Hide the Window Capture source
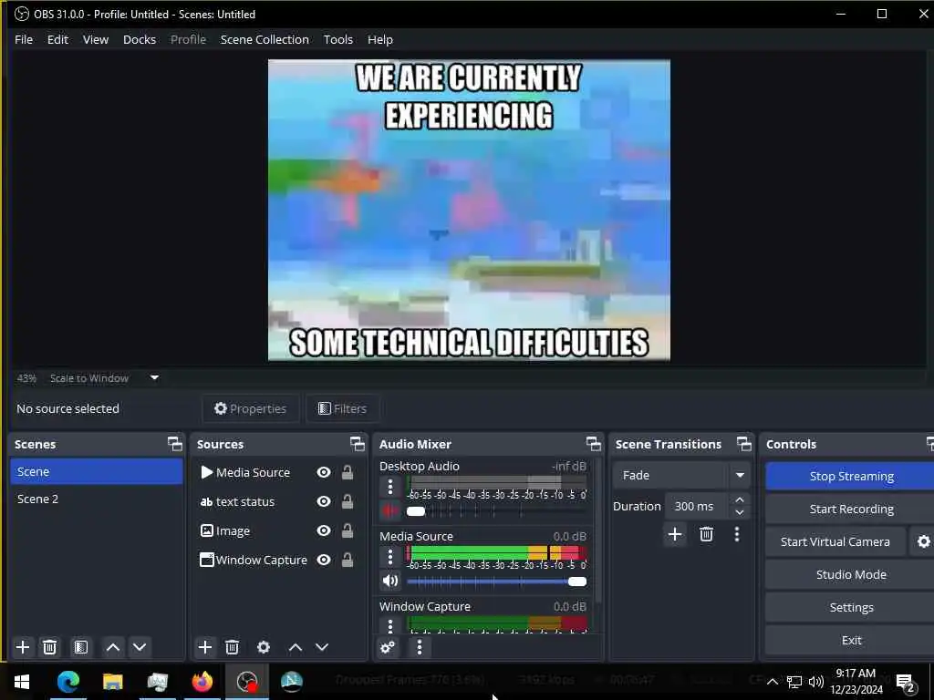 click(x=324, y=560)
